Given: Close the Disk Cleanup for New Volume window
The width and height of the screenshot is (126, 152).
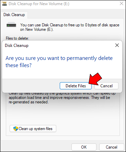Looking at the screenshot, I should (122, 3).
